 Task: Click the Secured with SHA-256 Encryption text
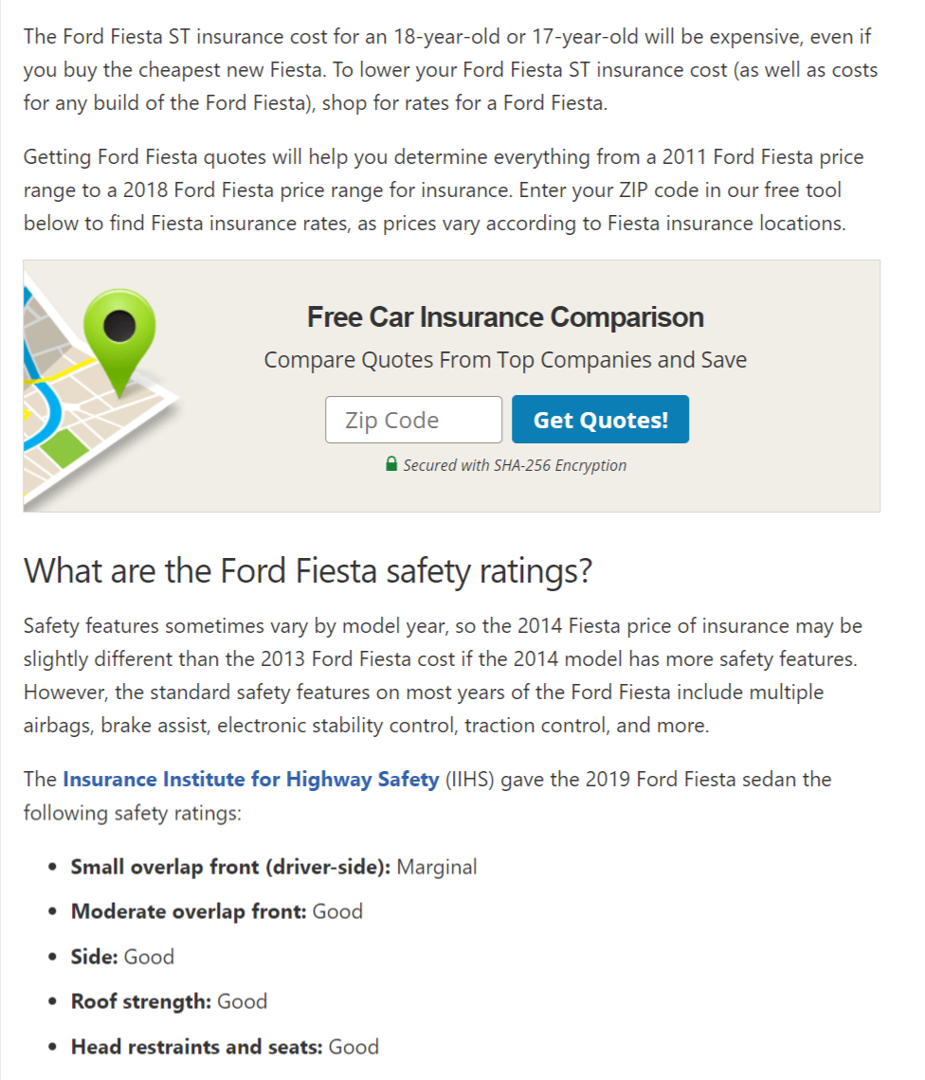[515, 465]
